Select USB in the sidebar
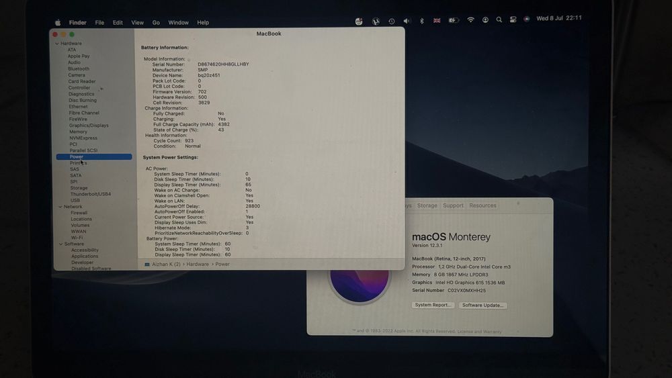 point(75,200)
